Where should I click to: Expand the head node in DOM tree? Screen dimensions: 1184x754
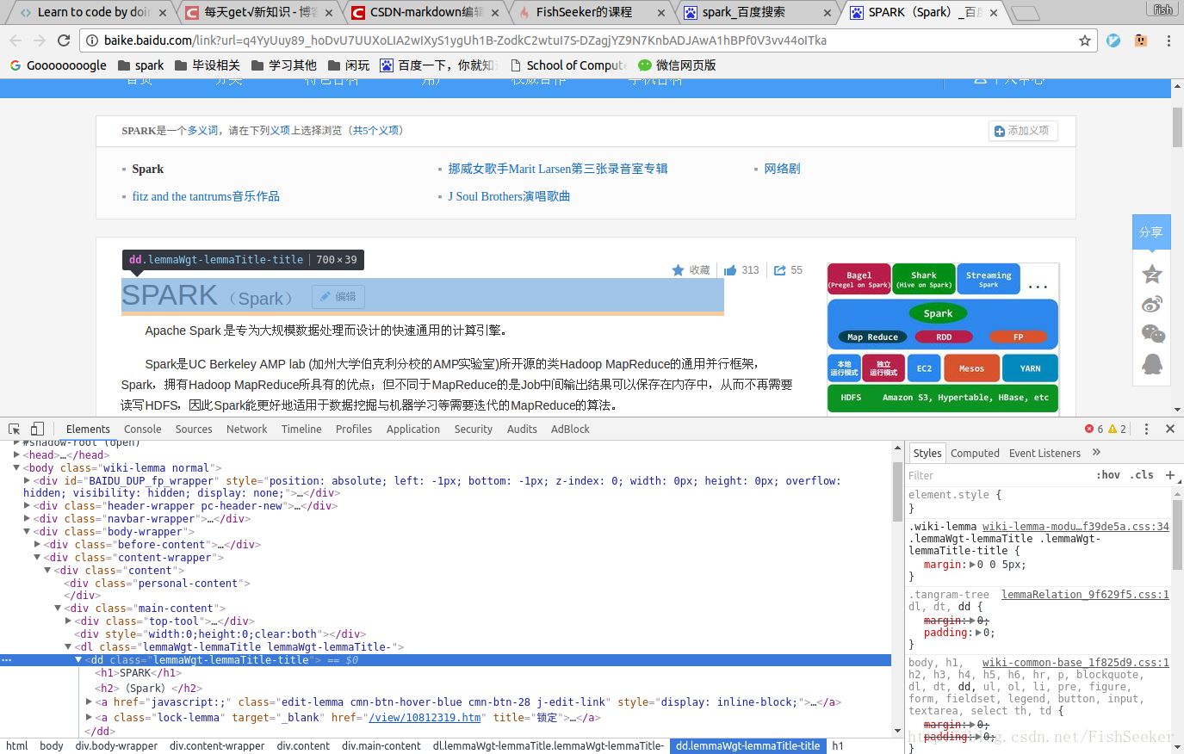point(16,455)
